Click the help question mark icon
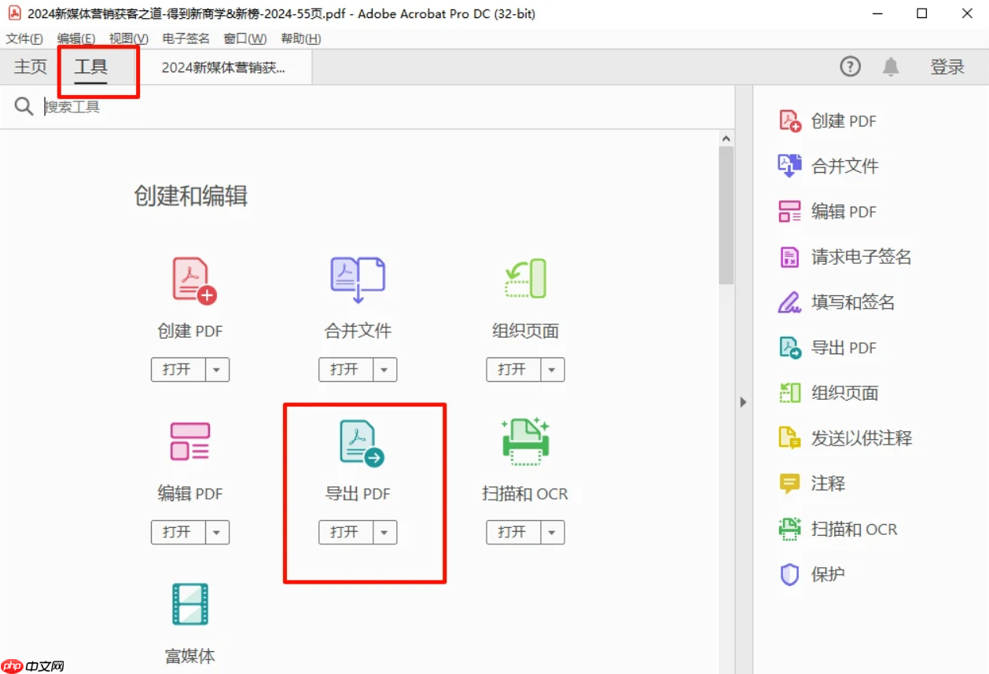The width and height of the screenshot is (989, 674). 850,67
